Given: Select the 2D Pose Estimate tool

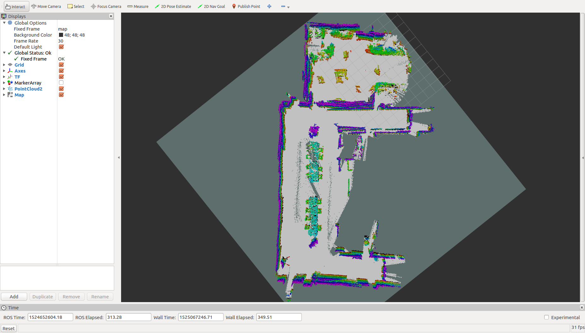Looking at the screenshot, I should (173, 6).
